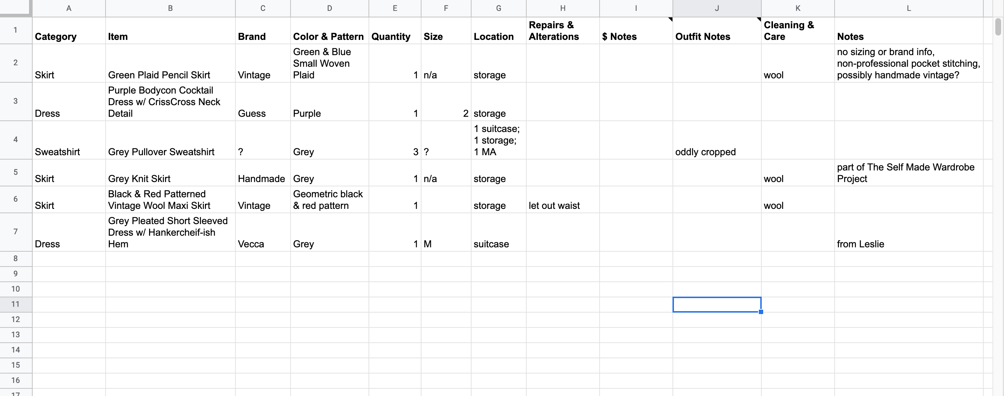
Task: Click note indicator on Outfit Notes cell
Action: point(758,20)
